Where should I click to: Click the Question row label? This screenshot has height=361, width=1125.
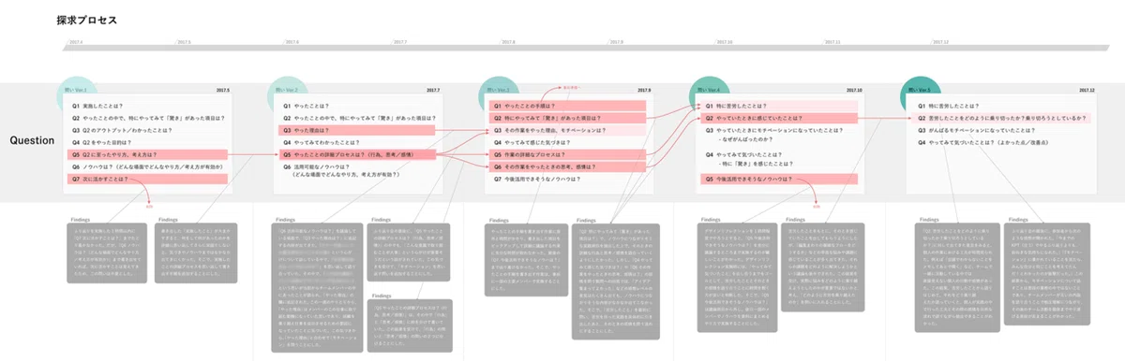[x=32, y=140]
